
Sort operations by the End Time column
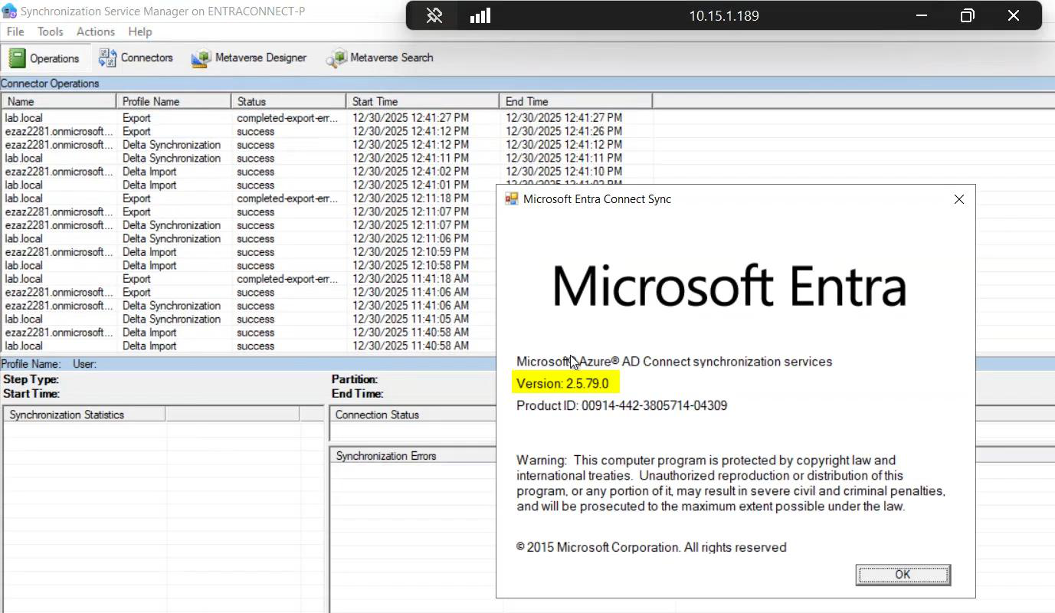[575, 101]
